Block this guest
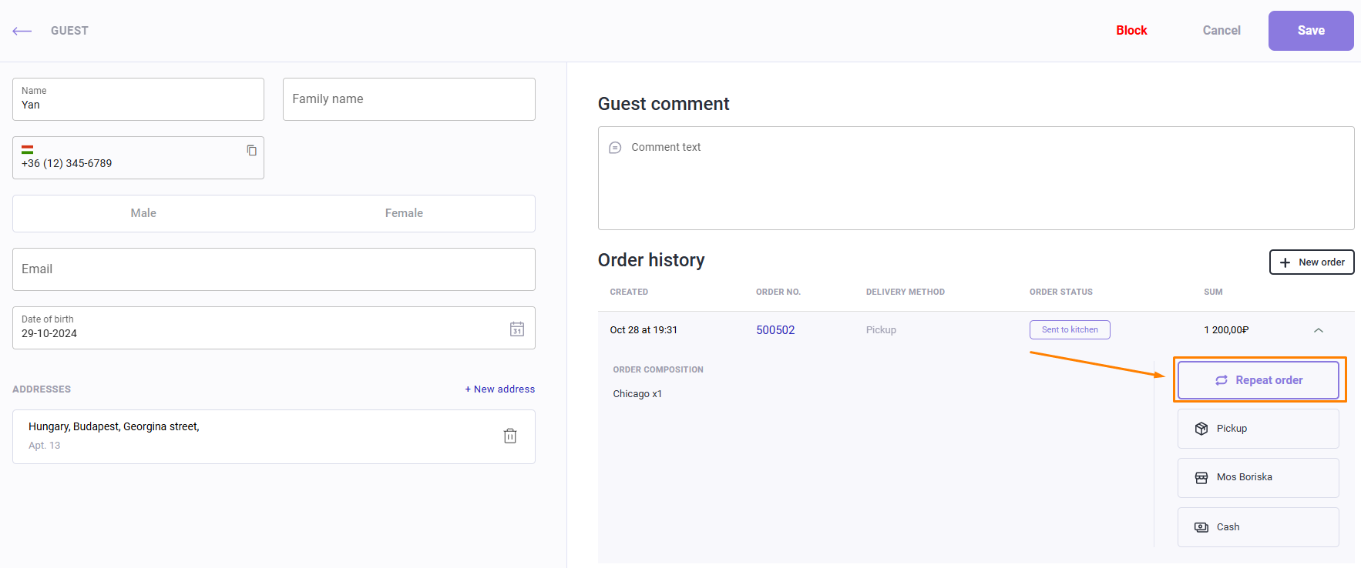The width and height of the screenshot is (1361, 568). click(x=1131, y=31)
